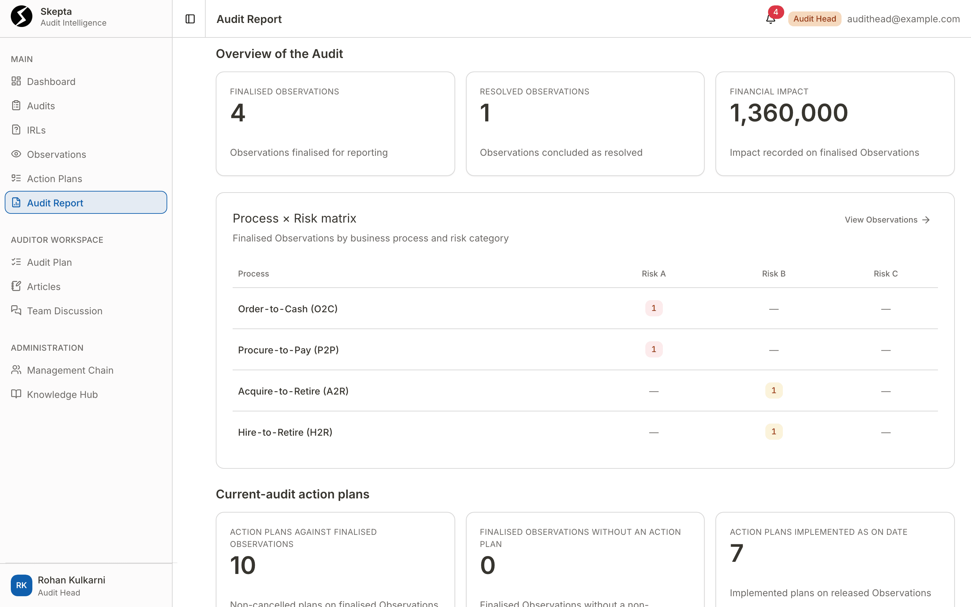This screenshot has height=607, width=971.
Task: Select the Financial Impact 1,360,000 card
Action: 835,124
